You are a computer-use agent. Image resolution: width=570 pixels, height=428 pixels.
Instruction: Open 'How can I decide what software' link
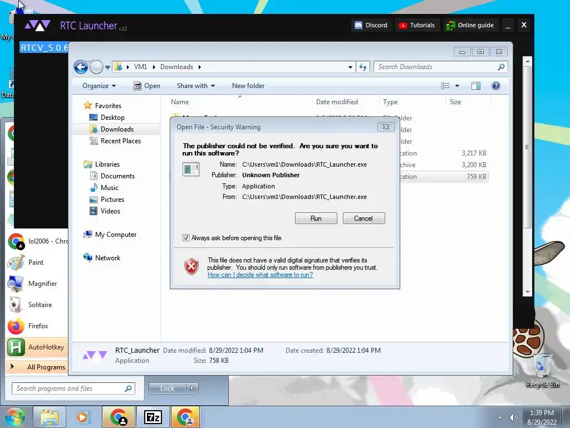click(x=260, y=275)
